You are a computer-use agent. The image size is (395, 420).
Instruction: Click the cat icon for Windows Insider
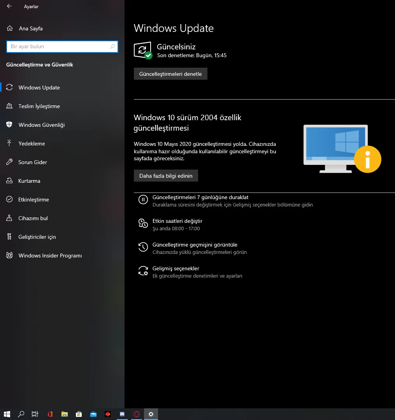9,255
